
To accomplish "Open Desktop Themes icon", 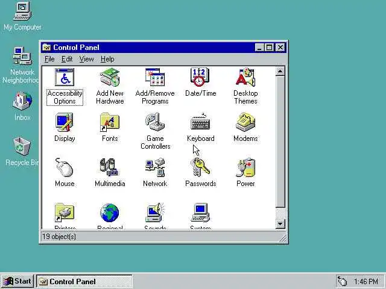I will point(245,77).
